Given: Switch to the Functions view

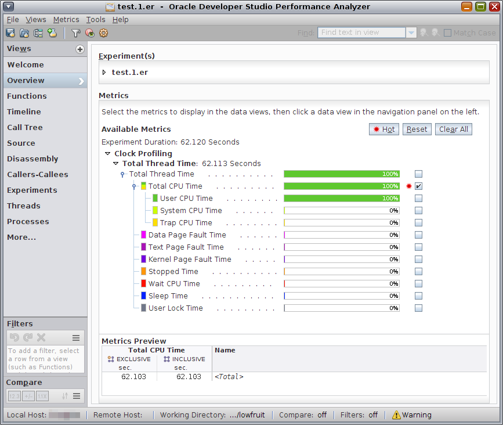Looking at the screenshot, I should click(45, 96).
